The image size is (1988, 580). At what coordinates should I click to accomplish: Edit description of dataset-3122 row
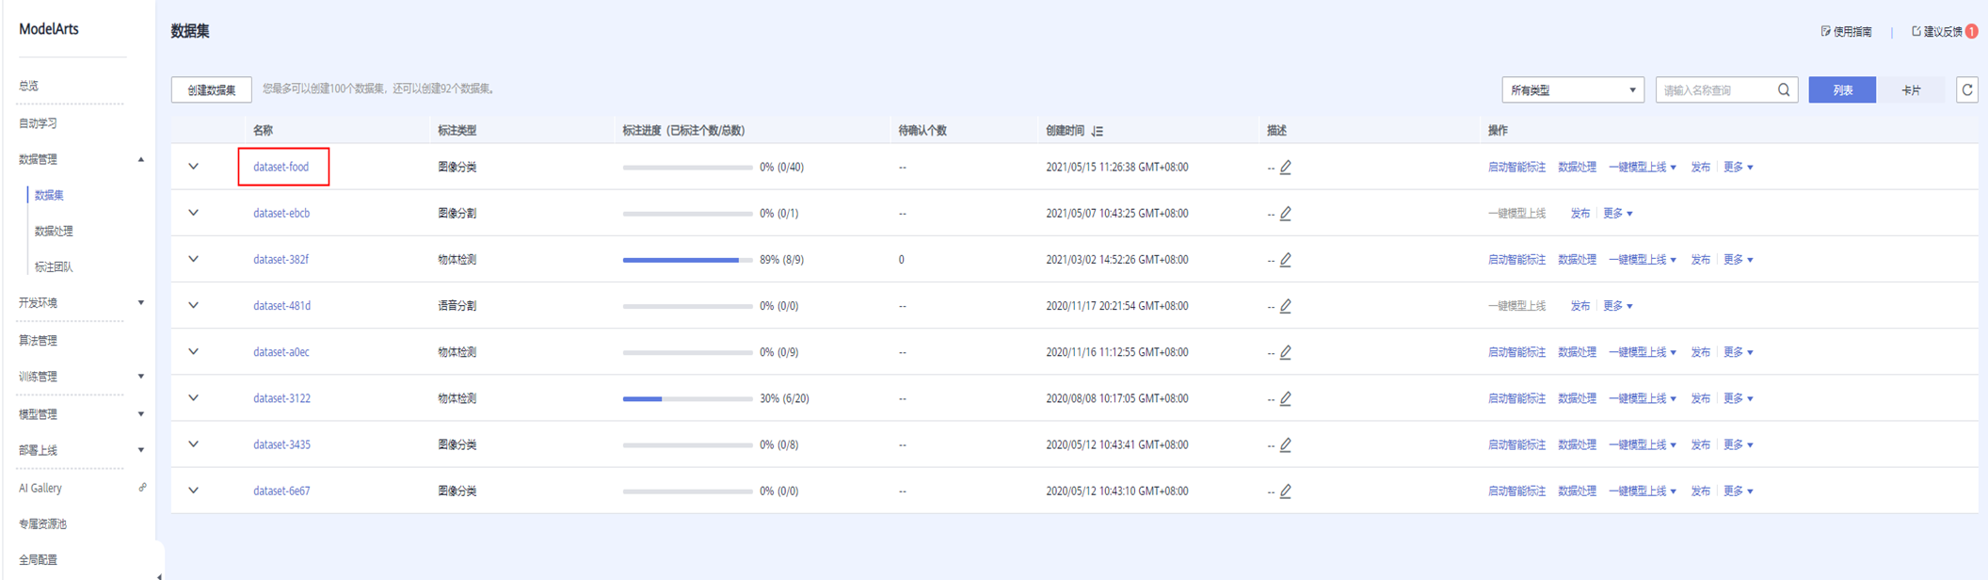pos(1286,398)
